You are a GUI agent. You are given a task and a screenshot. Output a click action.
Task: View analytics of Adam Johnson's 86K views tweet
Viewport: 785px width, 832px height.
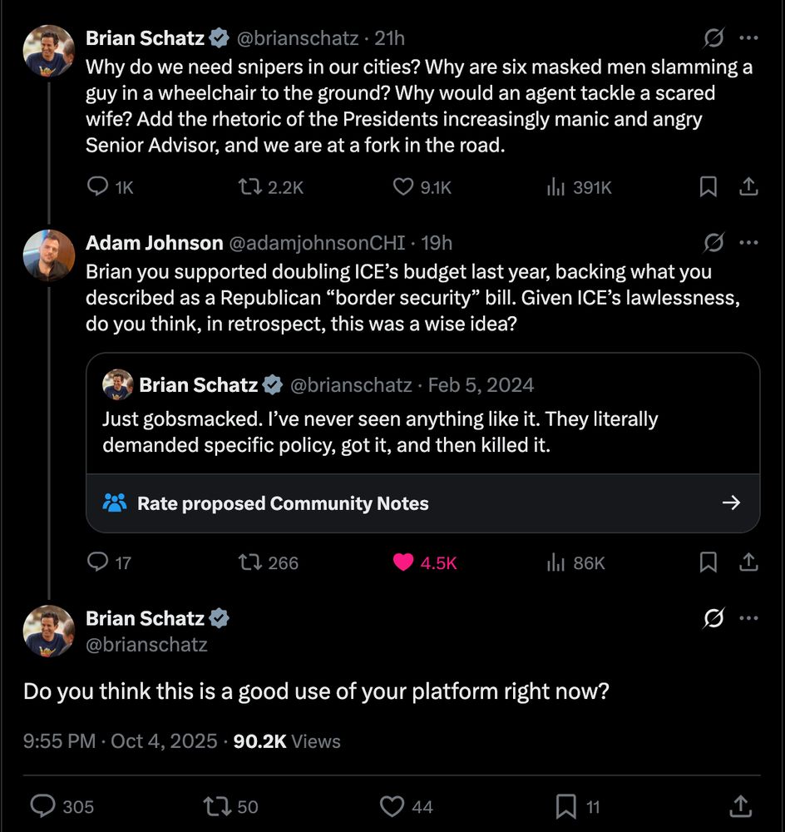(x=556, y=562)
